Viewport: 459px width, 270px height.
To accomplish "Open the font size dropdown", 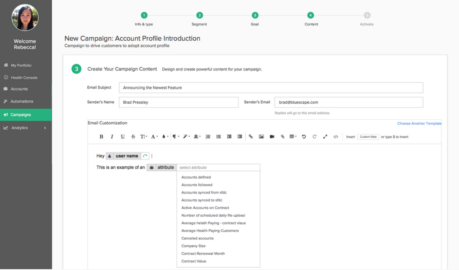I will click(x=143, y=136).
